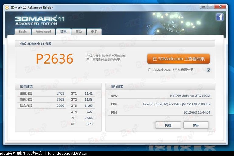Open the 更多 more tab

point(94,32)
